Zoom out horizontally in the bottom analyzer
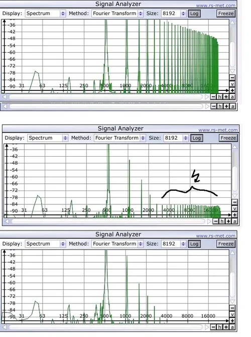The image size is (251, 337). click(213, 327)
